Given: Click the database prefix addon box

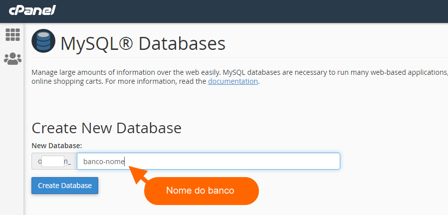Looking at the screenshot, I should [54, 161].
